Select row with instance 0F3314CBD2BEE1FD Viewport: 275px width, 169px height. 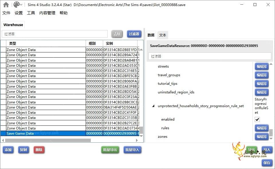pos(70,50)
